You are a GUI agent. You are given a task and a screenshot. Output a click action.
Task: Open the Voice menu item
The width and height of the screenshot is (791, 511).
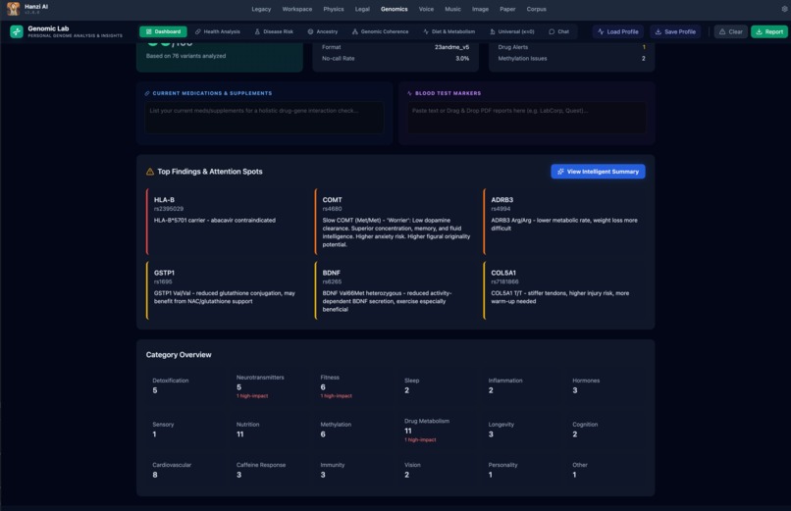point(426,9)
